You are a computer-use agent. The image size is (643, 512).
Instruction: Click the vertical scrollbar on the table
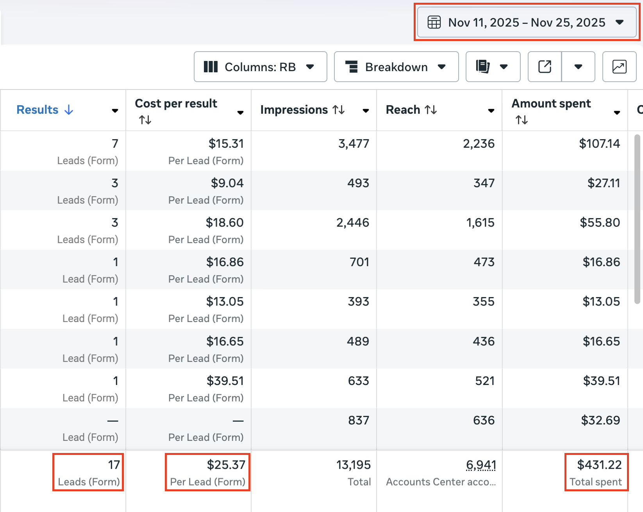tap(637, 219)
